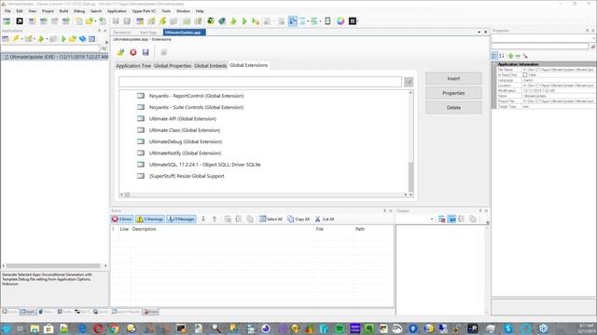Click the Delete button
This screenshot has width=597, height=335.
coord(453,108)
